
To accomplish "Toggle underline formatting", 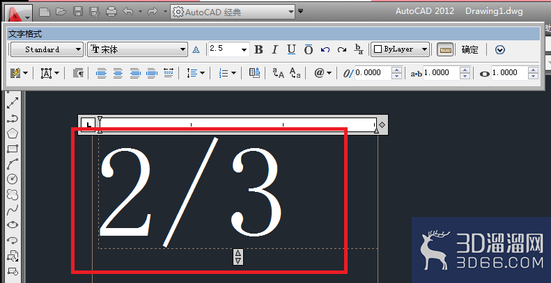I will pyautogui.click(x=291, y=49).
